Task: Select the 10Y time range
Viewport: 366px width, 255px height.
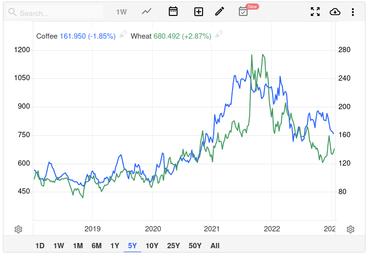Action: tap(152, 245)
